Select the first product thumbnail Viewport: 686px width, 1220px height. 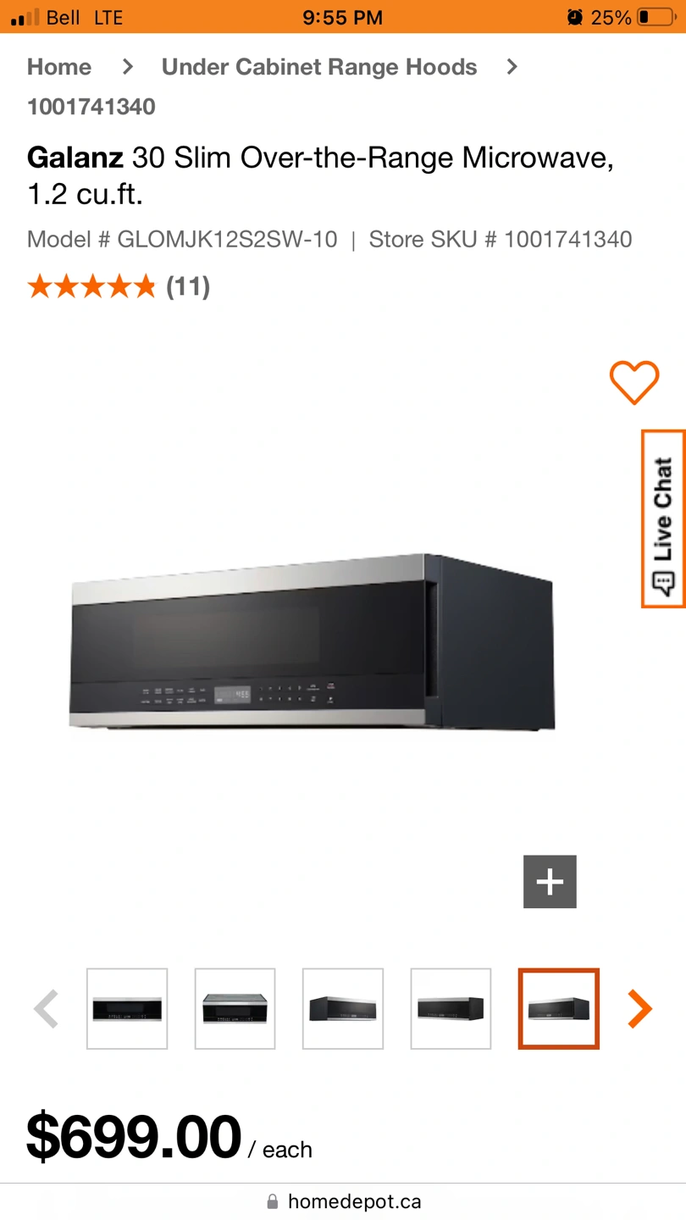pyautogui.click(x=127, y=1009)
